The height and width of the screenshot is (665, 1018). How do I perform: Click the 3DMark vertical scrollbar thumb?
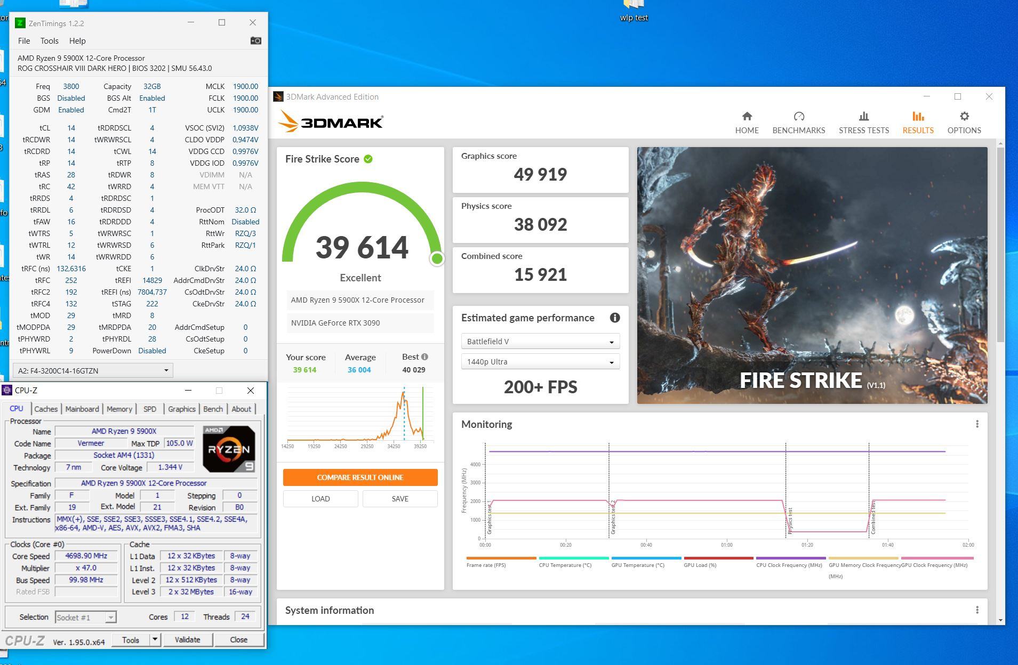(x=1000, y=245)
